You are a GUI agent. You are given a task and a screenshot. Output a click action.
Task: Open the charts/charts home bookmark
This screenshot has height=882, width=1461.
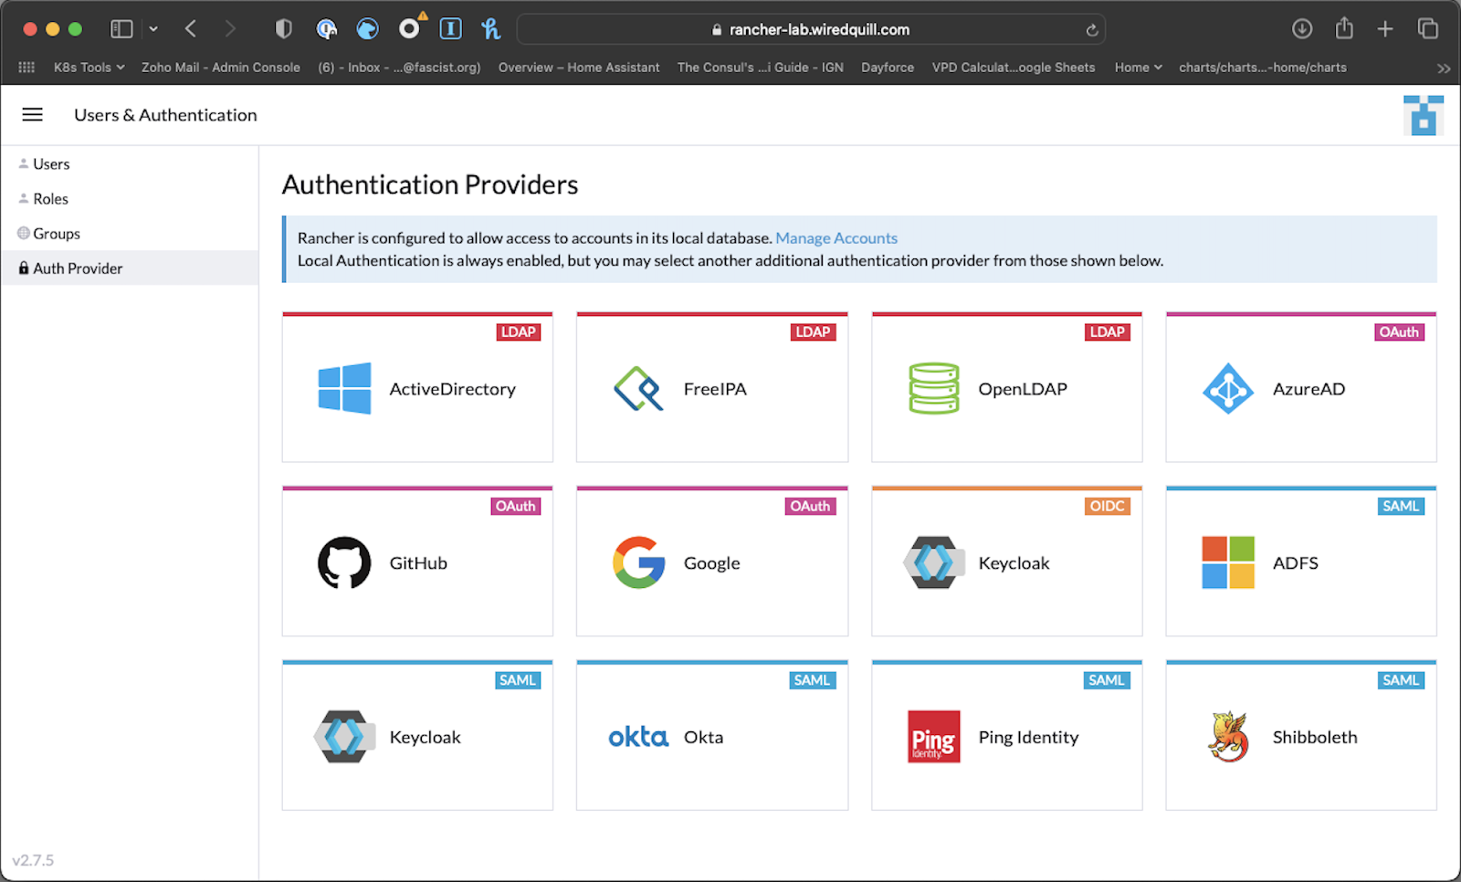point(1263,68)
